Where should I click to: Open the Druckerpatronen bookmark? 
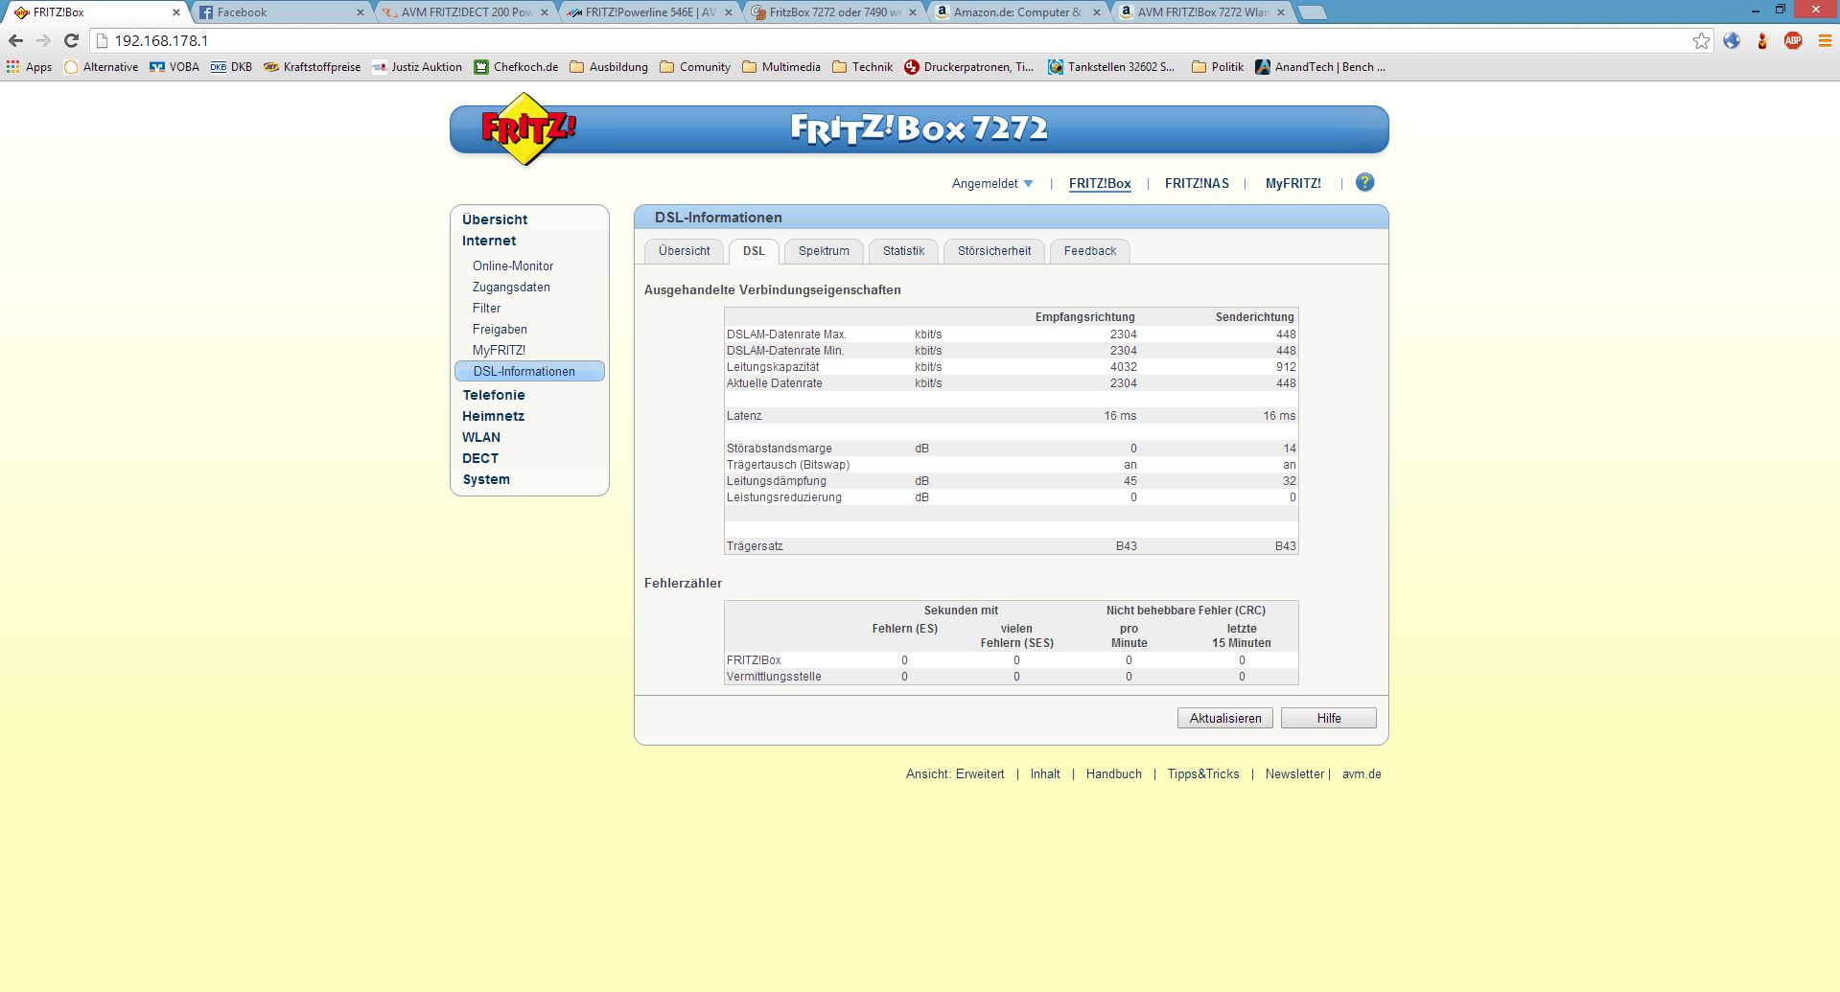click(x=968, y=67)
